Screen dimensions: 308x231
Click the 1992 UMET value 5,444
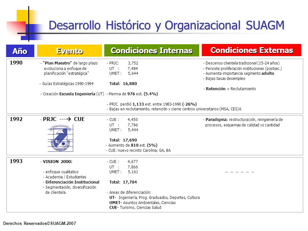[133, 130]
